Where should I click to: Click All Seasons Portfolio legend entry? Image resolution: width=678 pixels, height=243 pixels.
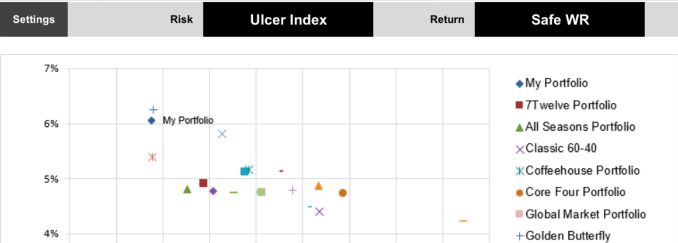580,127
